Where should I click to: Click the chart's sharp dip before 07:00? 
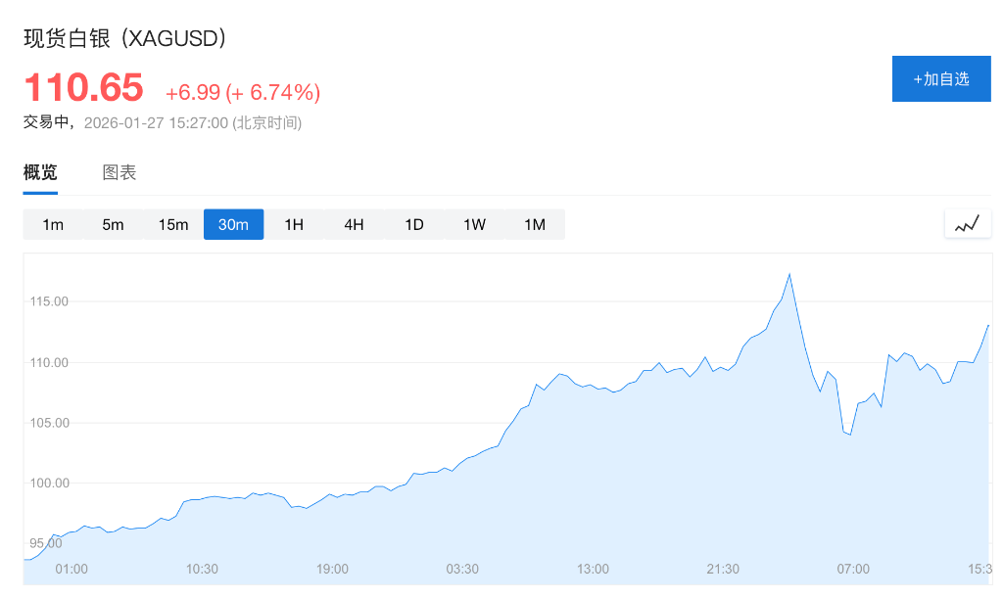pos(849,434)
